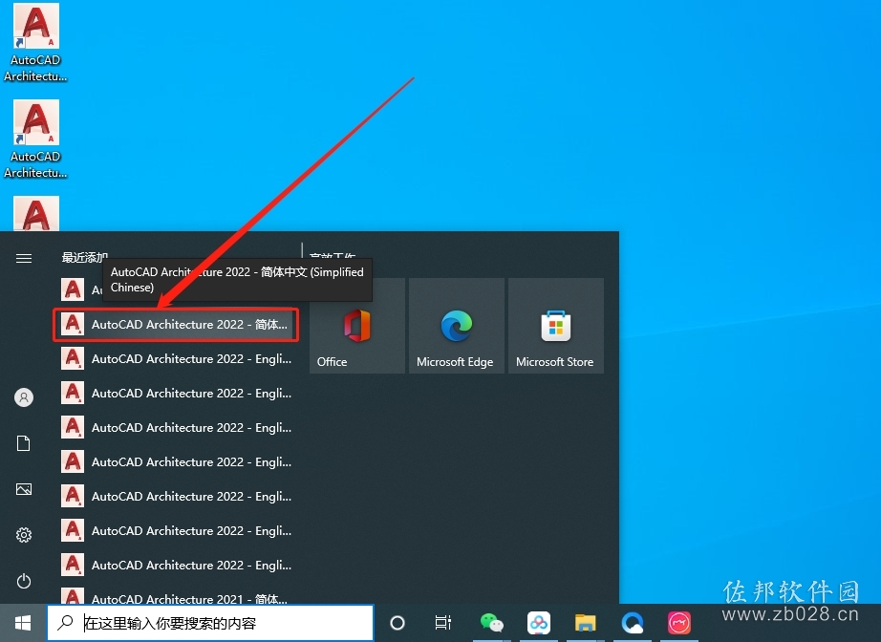
Task: Open first AutoCAD Architecture desktop shortcut
Action: click(35, 43)
